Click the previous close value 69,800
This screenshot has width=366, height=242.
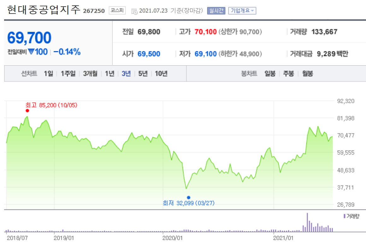pos(149,32)
